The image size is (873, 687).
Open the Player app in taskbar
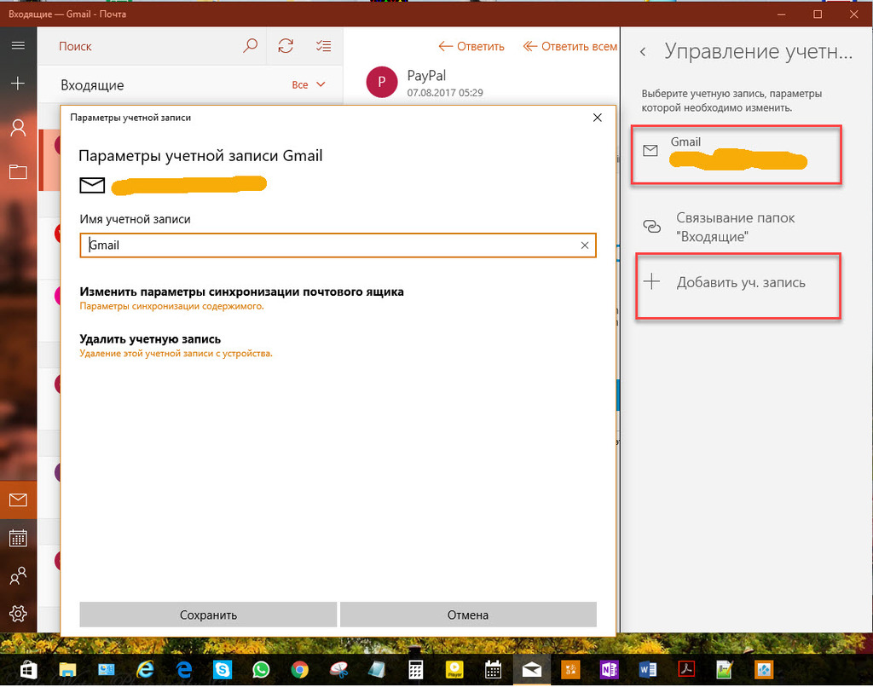pos(454,670)
